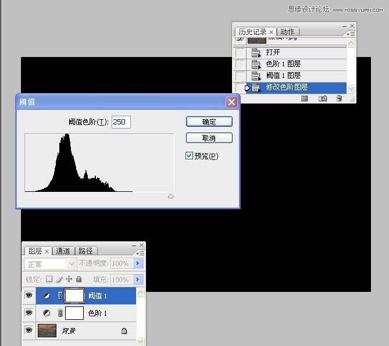Select the 修改色阶图层 history state
The height and width of the screenshot is (346, 389).
coord(287,87)
